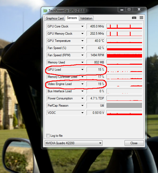Select the Sensors tab
This screenshot has width=158, height=173.
pos(72,18)
